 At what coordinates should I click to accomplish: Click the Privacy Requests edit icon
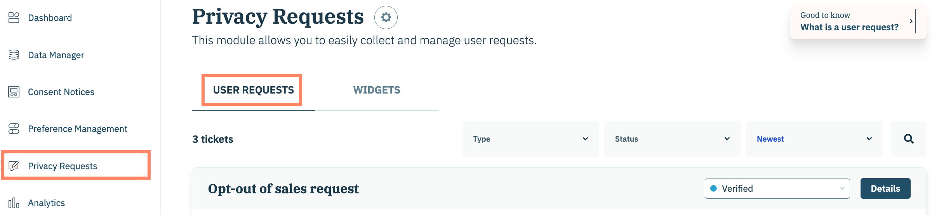pos(14,166)
